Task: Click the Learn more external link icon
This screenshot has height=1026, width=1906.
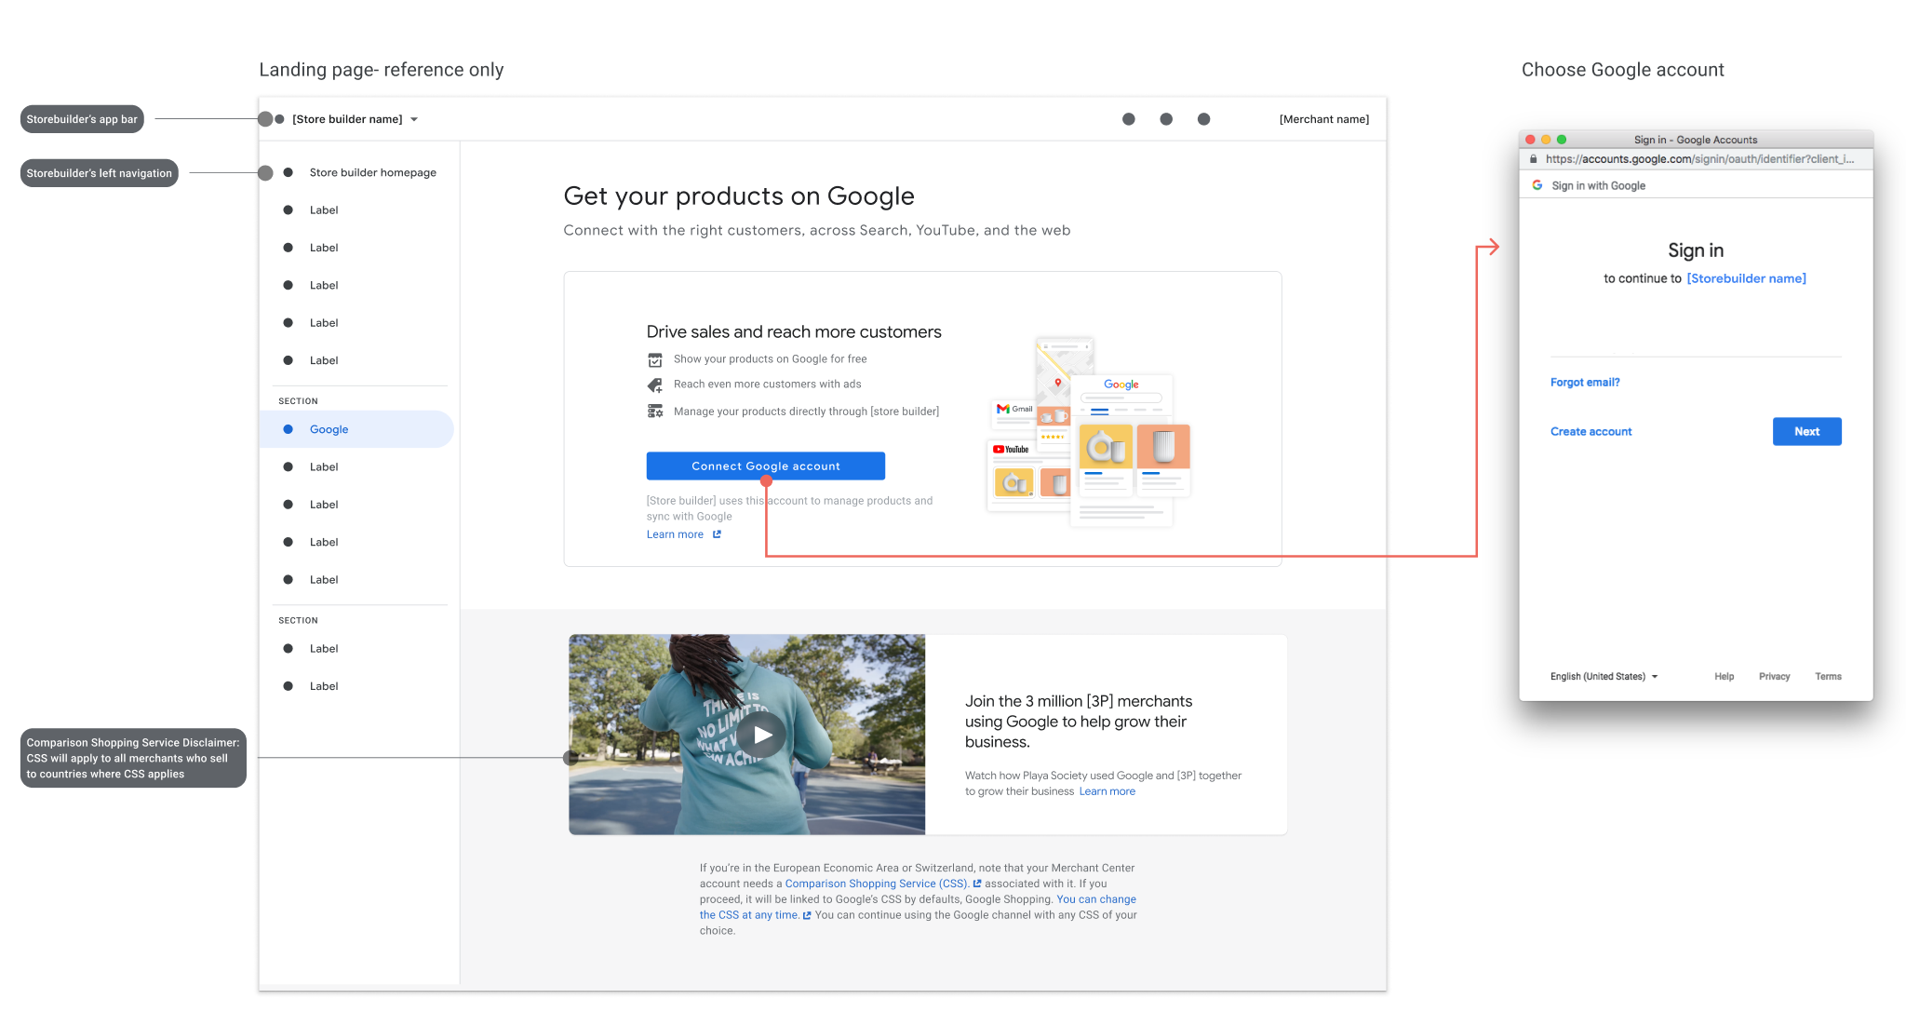Action: coord(718,534)
